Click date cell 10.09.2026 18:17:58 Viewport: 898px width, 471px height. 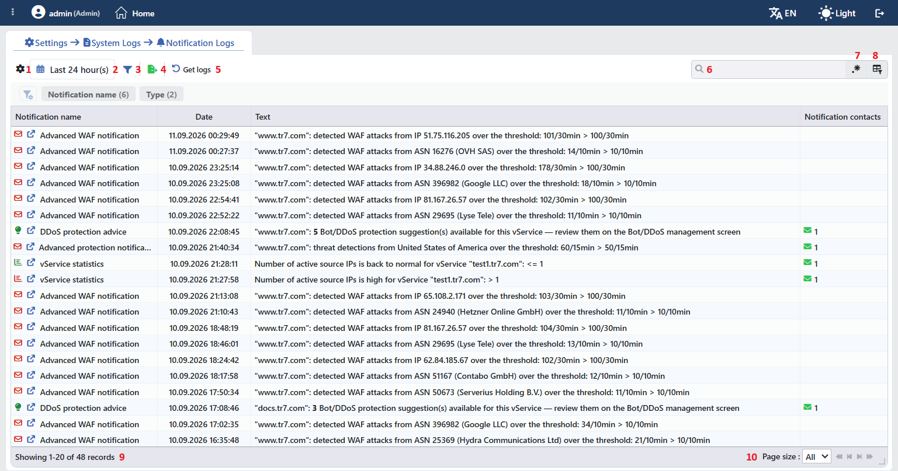pos(204,376)
